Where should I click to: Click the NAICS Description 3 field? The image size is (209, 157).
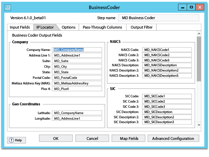click(x=167, y=76)
